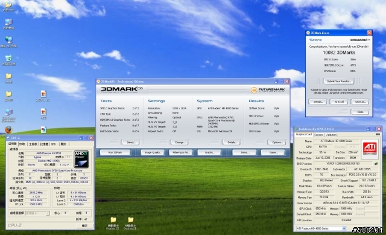Open the processor selection dropdown in CPU-Z
The width and height of the screenshot is (386, 235).
point(37,213)
